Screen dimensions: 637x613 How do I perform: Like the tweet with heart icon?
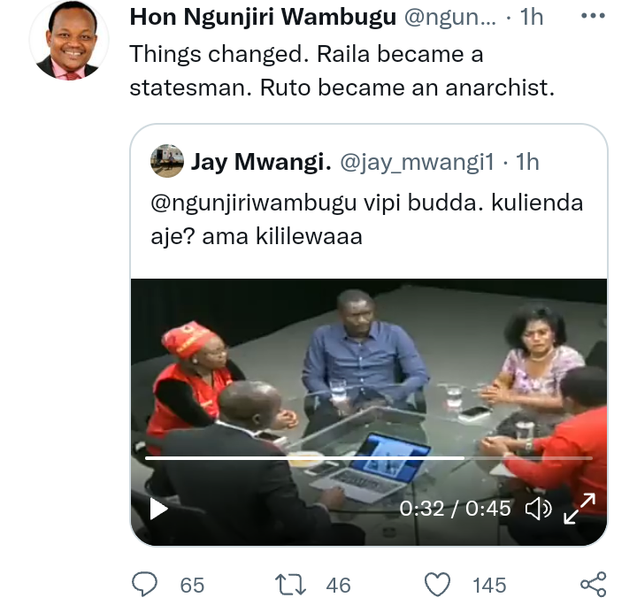point(437,585)
